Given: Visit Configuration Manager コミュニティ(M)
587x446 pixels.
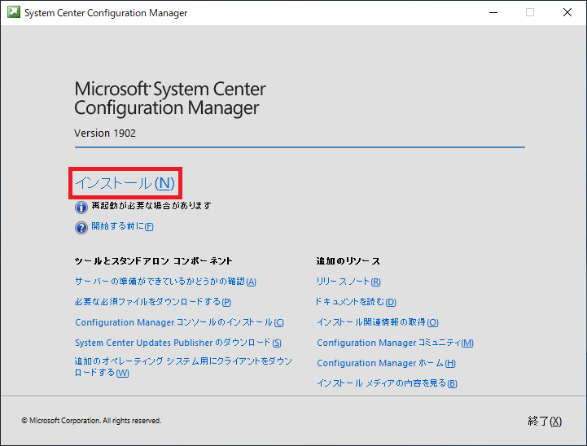Looking at the screenshot, I should (395, 343).
